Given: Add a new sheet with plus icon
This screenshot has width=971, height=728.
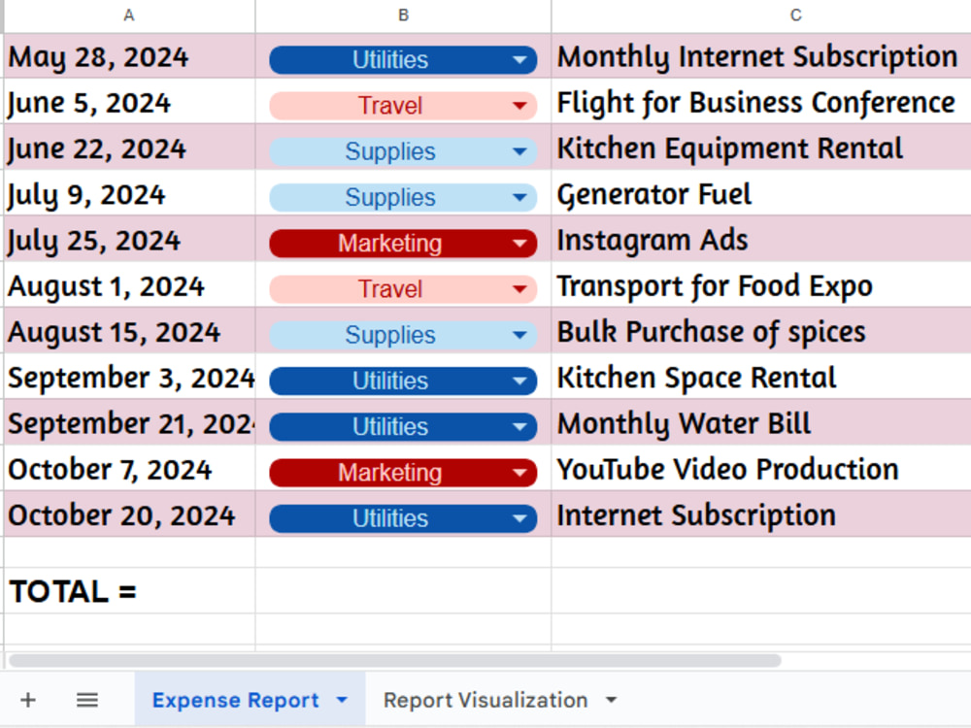Looking at the screenshot, I should (x=28, y=700).
